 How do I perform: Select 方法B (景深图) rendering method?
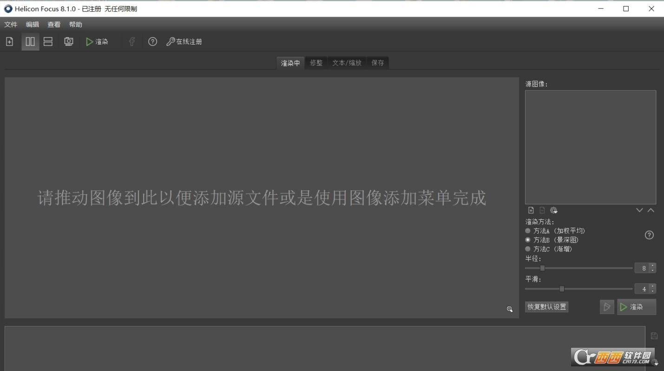click(528, 240)
